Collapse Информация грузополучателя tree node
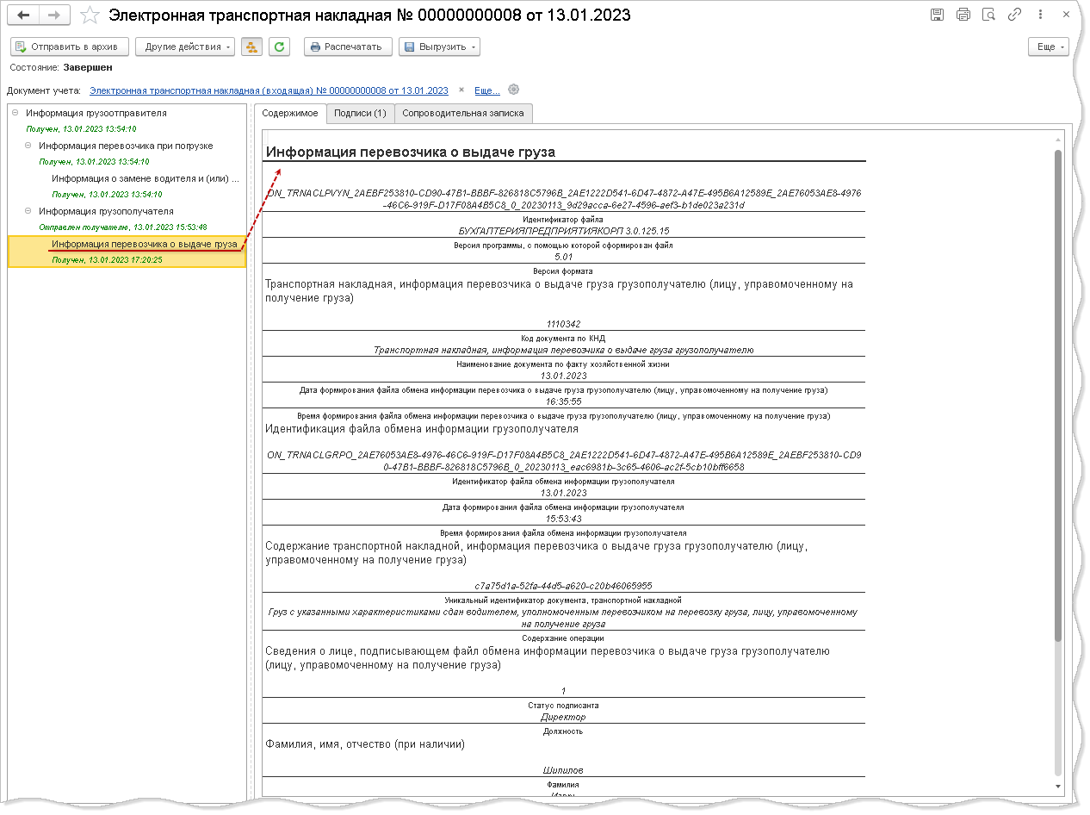This screenshot has width=1090, height=815. pyautogui.click(x=28, y=211)
